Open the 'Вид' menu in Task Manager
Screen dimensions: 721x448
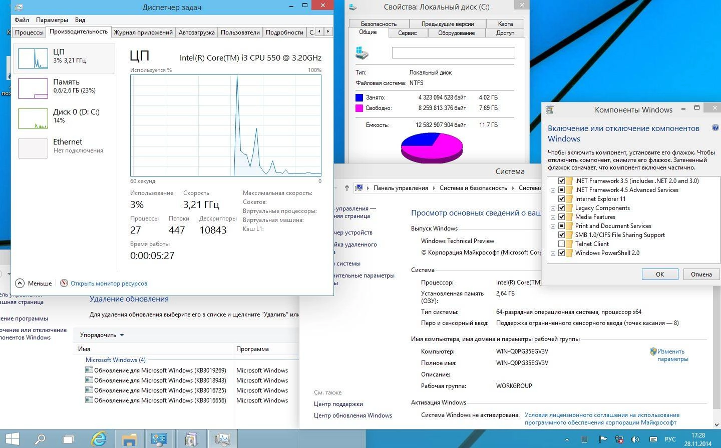coord(80,20)
